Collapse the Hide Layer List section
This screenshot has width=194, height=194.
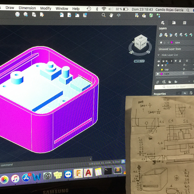159,55
